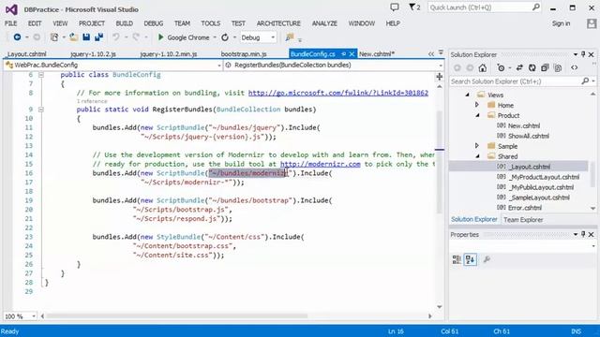Open the feedback speech bubble icon

point(395,7)
